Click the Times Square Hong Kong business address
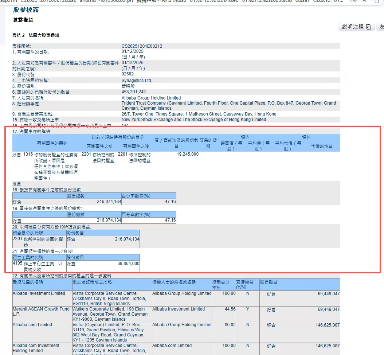 tap(199, 114)
